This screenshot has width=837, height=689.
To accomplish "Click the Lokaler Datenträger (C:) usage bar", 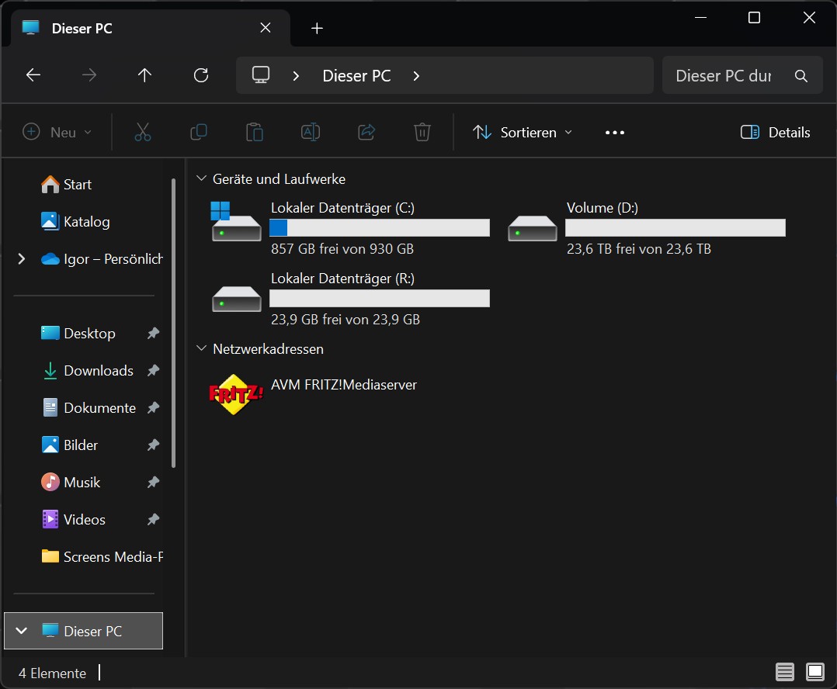I will [x=379, y=228].
